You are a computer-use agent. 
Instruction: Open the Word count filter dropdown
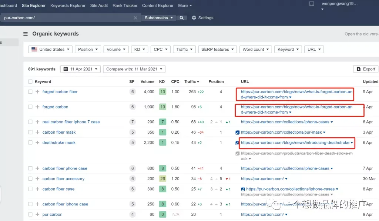pyautogui.click(x=255, y=49)
